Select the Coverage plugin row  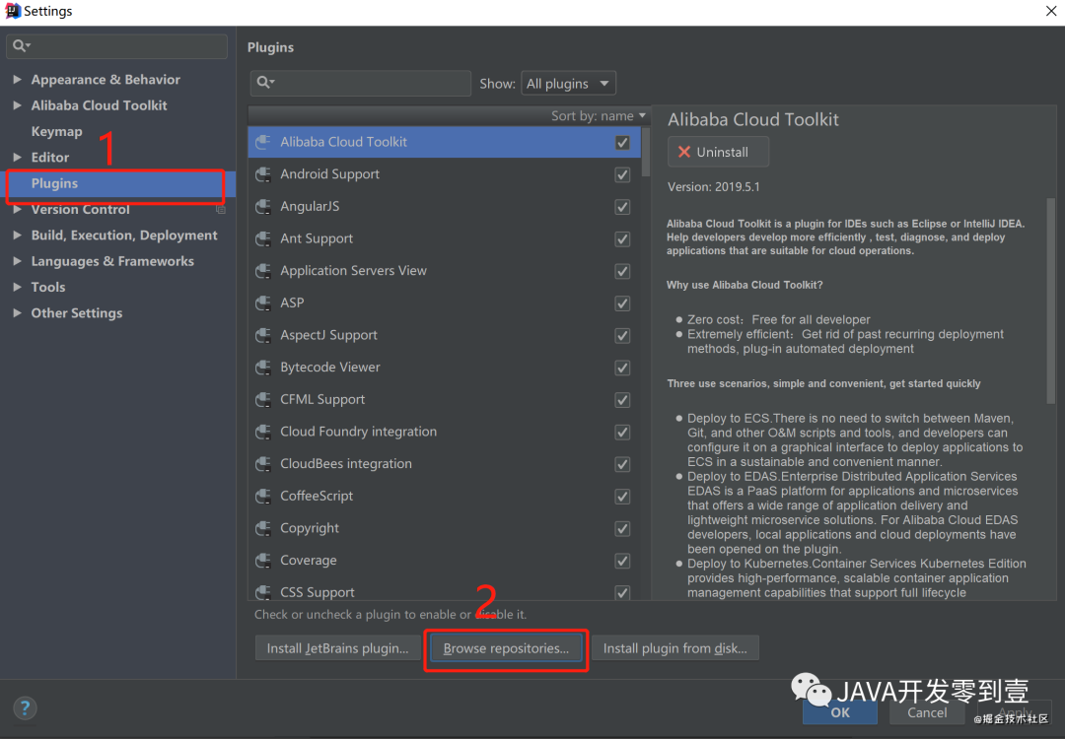tap(444, 561)
